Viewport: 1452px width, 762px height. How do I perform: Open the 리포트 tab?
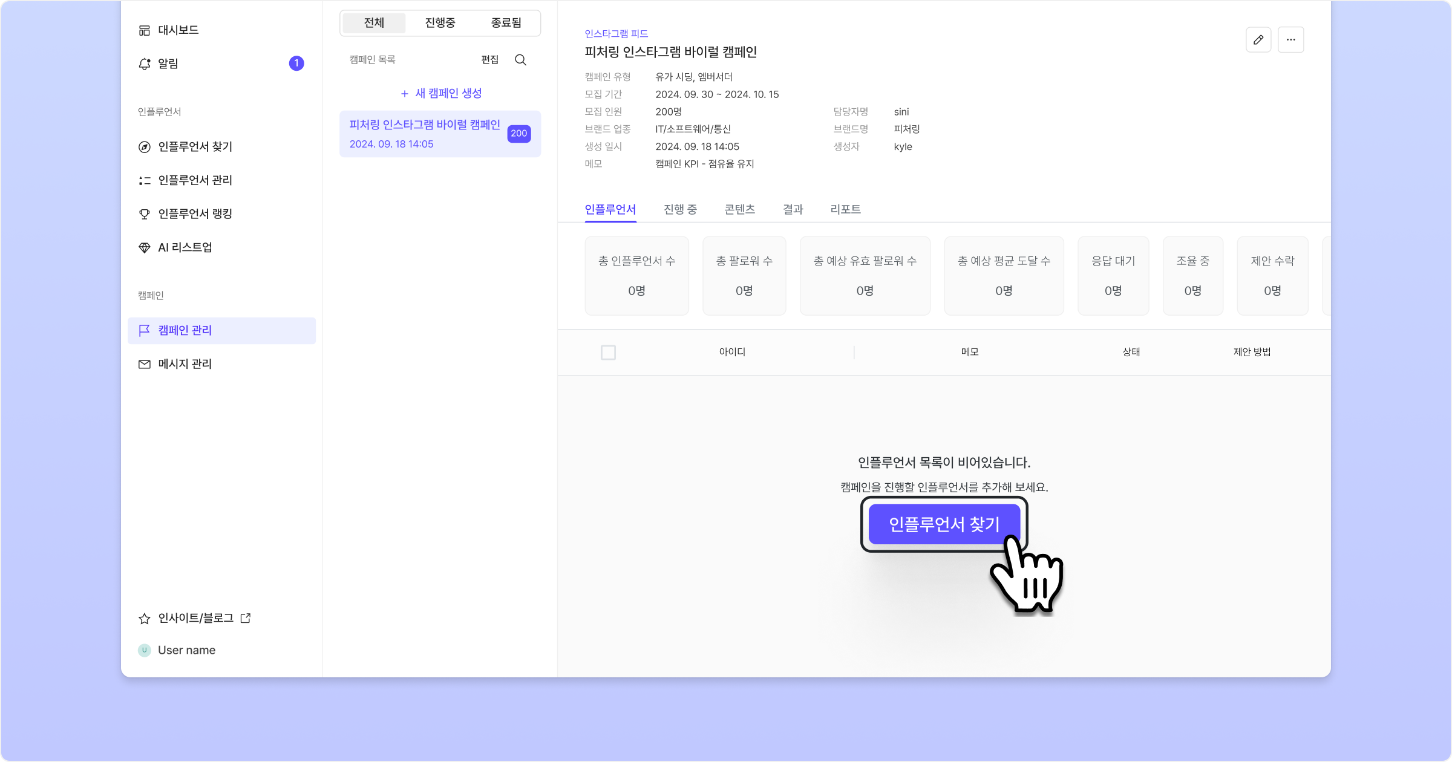pyautogui.click(x=845, y=209)
